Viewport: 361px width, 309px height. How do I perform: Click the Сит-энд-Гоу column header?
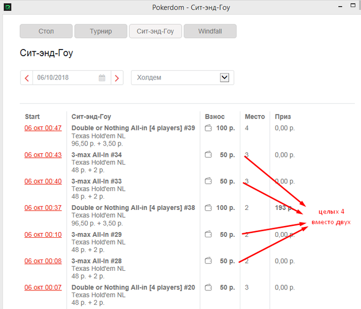click(91, 117)
